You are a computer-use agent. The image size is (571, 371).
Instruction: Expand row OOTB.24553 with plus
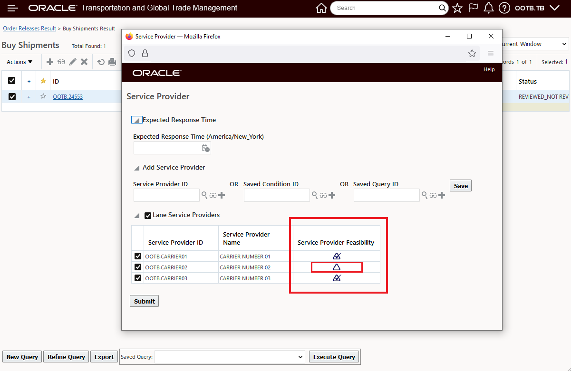29,97
